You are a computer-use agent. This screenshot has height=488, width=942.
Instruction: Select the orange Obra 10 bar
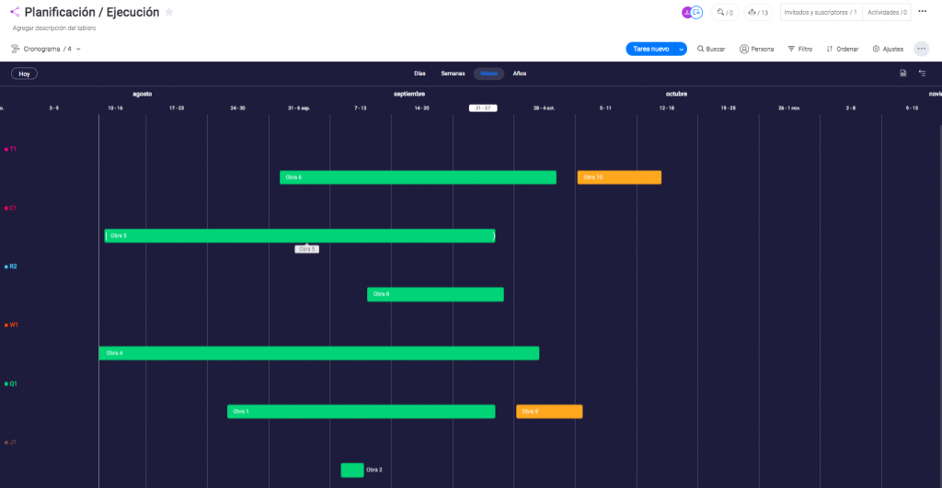pos(619,177)
